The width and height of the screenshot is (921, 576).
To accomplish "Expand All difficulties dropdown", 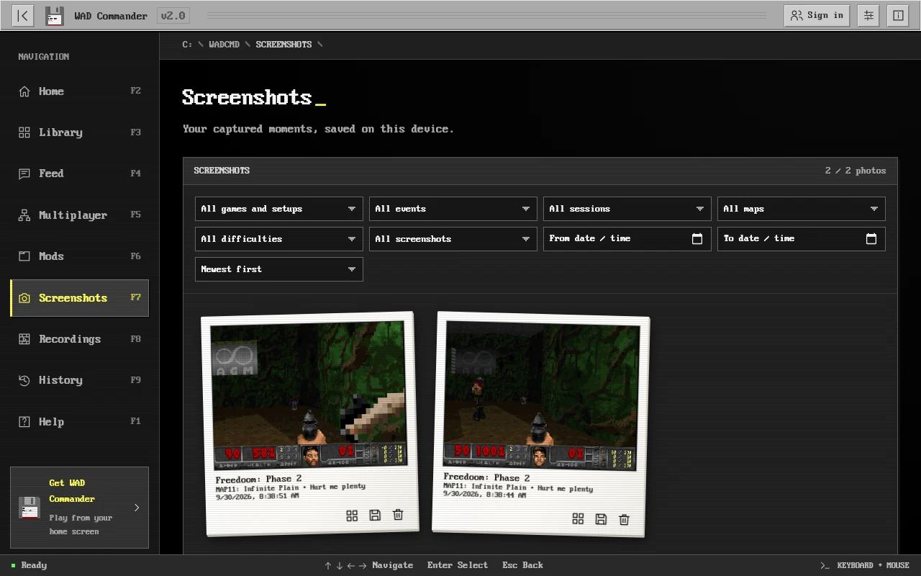I will coord(278,239).
